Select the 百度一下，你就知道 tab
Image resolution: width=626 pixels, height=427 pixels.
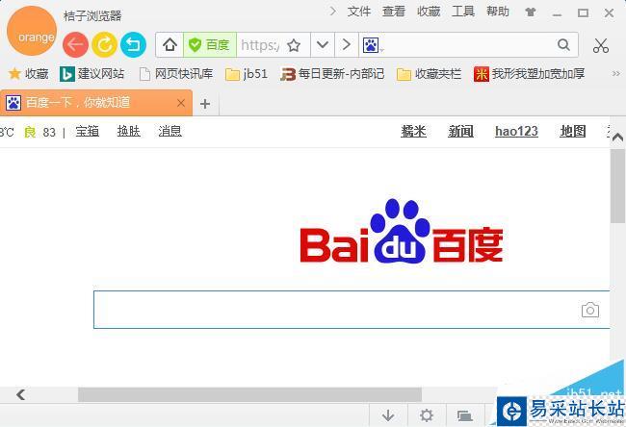pos(95,103)
